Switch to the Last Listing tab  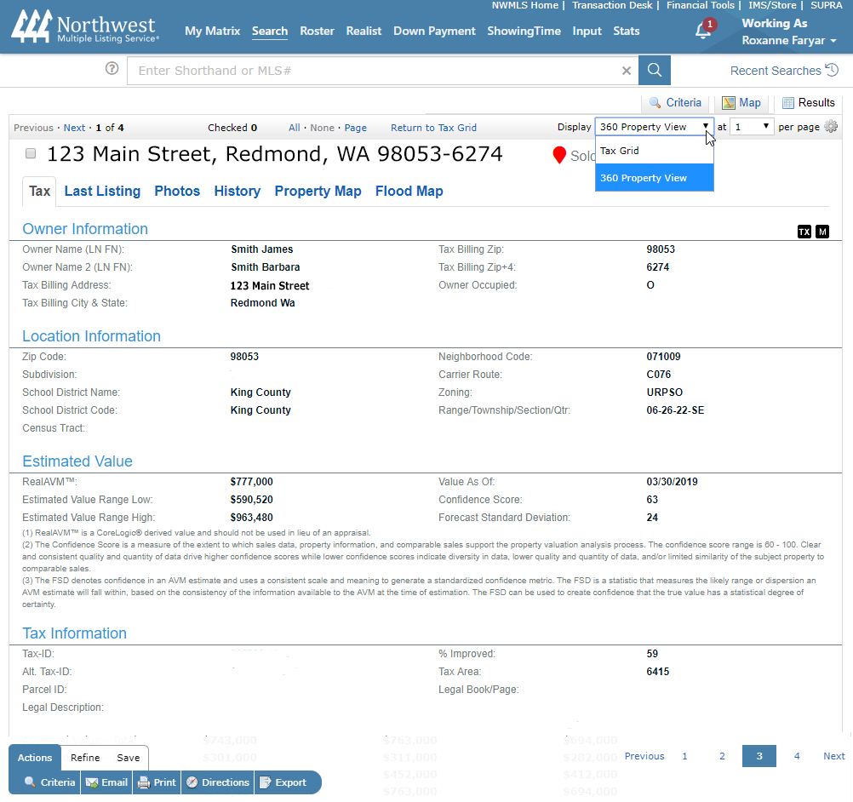pyautogui.click(x=102, y=192)
